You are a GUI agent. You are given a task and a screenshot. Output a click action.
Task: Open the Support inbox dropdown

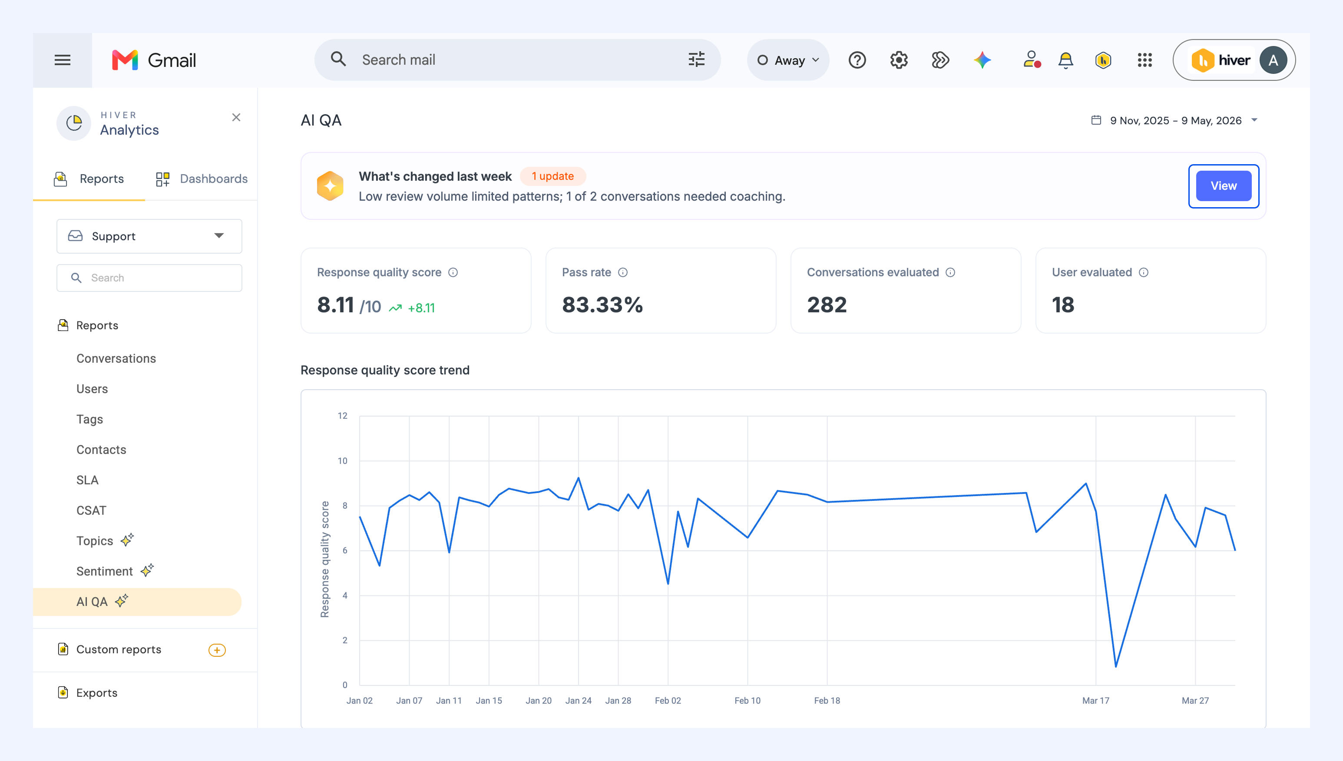click(149, 236)
